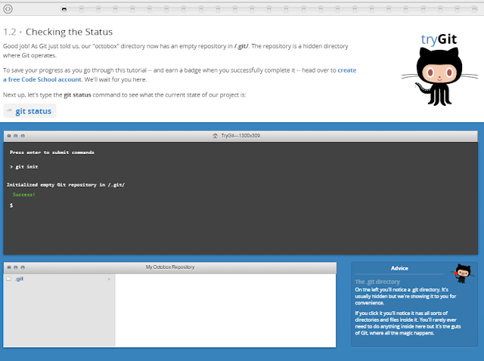Click 'The .git directory' advice subtitle

(x=377, y=282)
